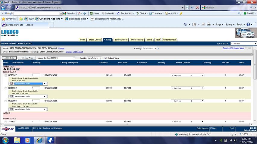Open Report a WHI Catalog Issue link

click(233, 48)
